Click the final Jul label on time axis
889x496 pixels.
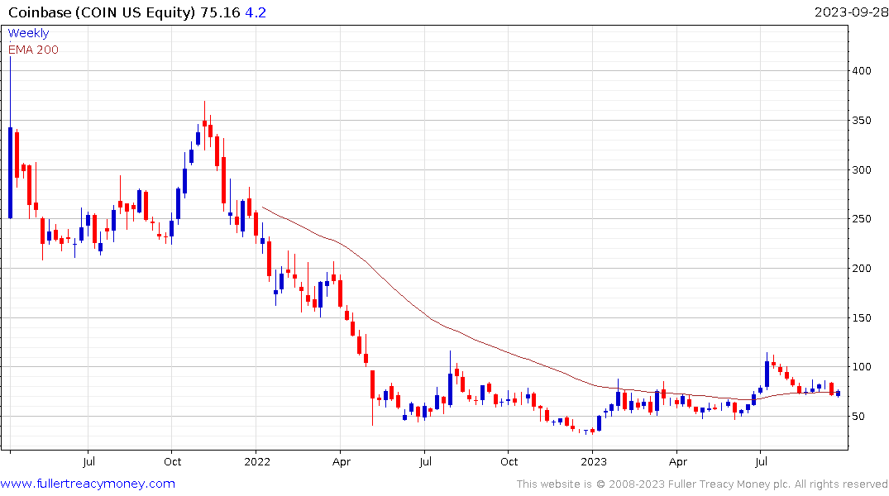762,461
